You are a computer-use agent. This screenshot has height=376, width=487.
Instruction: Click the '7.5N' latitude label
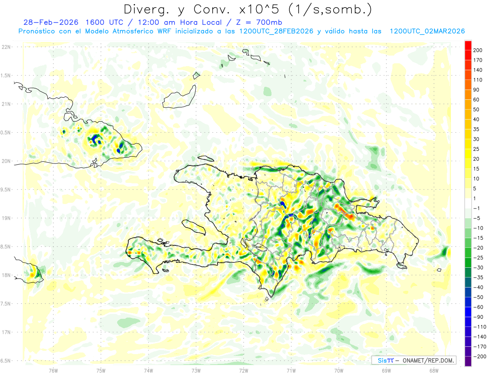(6, 304)
